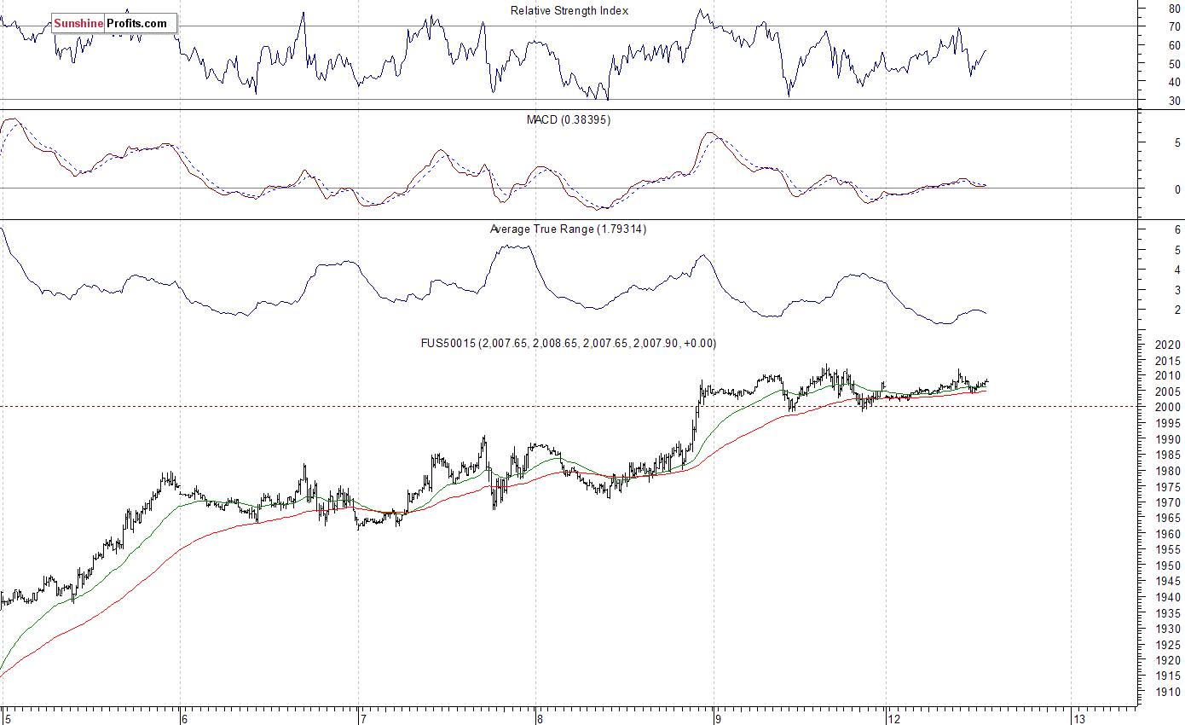Click the 2000 price axis label
The image size is (1185, 725).
pos(1169,408)
